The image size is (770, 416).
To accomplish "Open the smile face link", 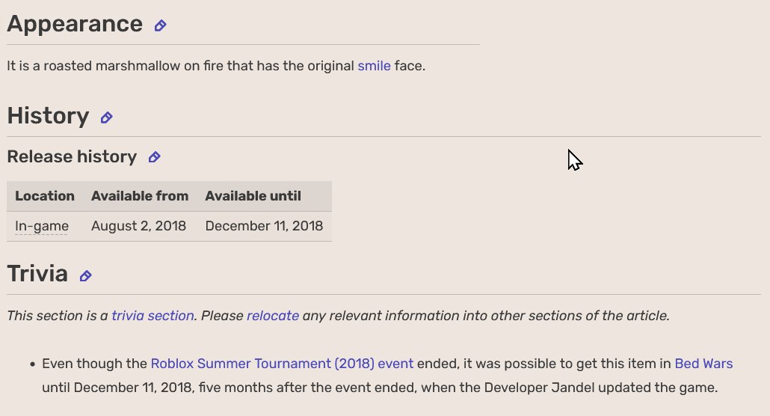I will (375, 66).
